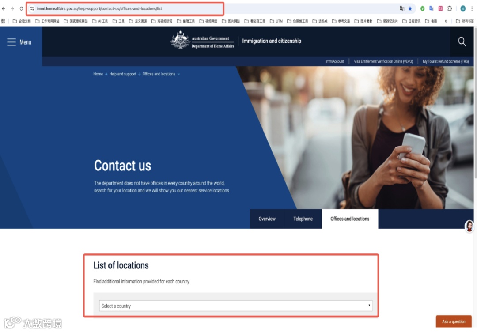This screenshot has width=477, height=332.
Task: Click the apps grid icon in bookmarks bar
Action: tap(3, 21)
